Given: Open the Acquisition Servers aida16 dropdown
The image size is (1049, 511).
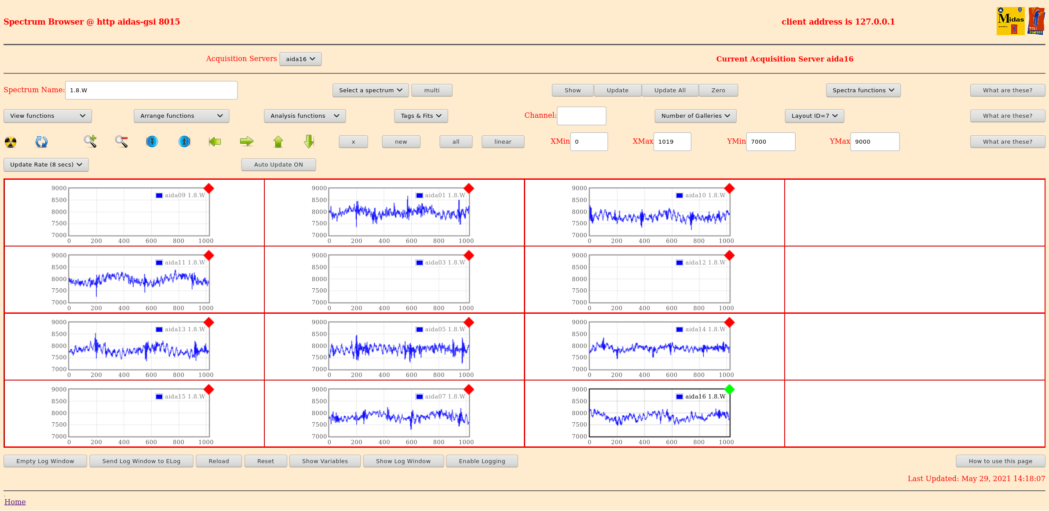Looking at the screenshot, I should pos(300,59).
